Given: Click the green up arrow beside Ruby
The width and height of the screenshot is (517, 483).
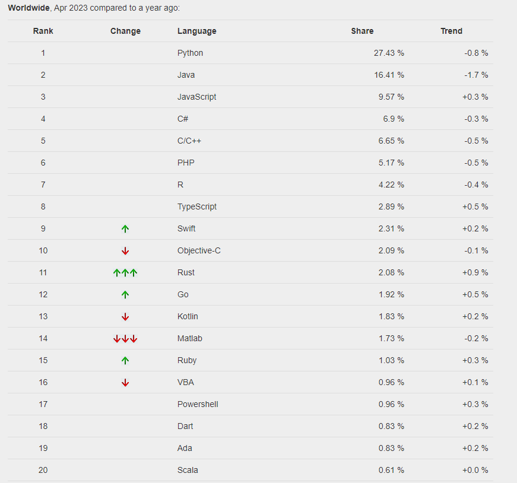Looking at the screenshot, I should point(125,360).
